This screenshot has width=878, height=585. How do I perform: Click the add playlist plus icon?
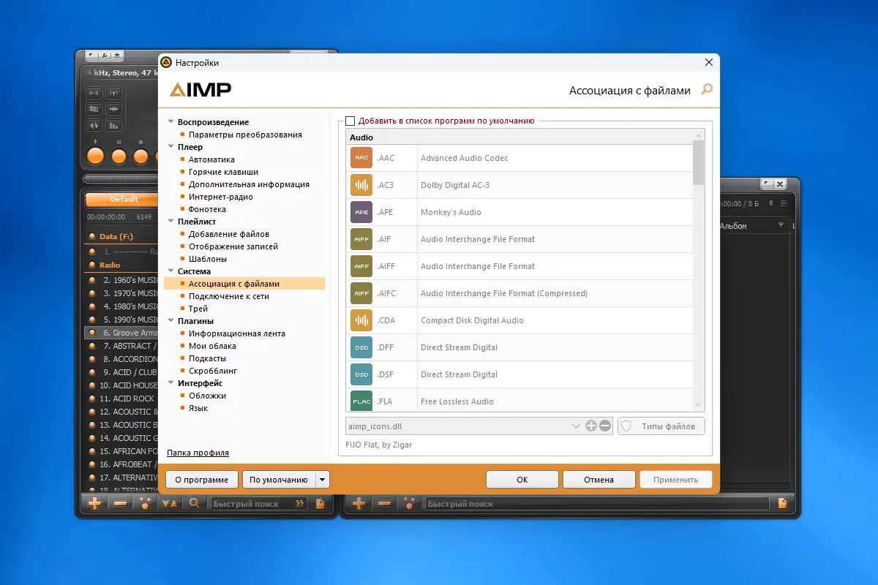pyautogui.click(x=94, y=503)
